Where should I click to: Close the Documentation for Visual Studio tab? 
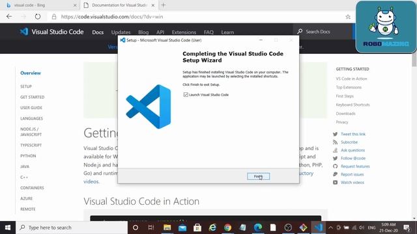click(153, 5)
